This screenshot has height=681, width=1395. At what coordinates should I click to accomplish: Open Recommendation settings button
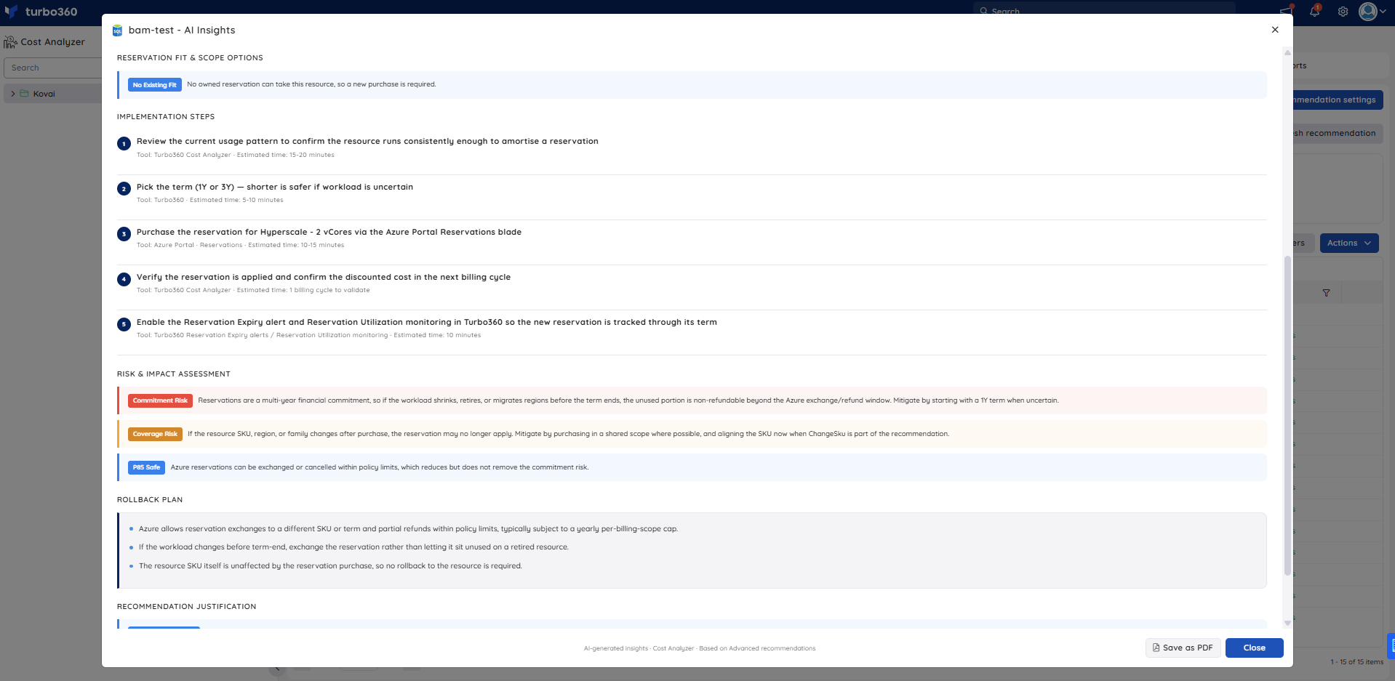pyautogui.click(x=1338, y=100)
